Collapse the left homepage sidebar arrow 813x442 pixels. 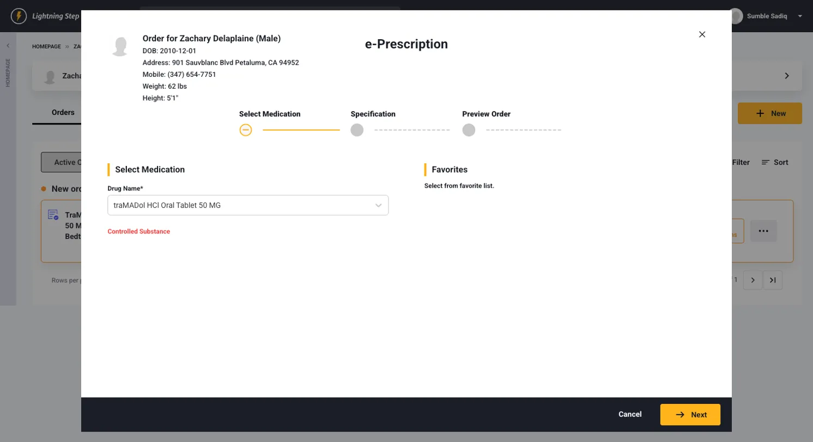[x=8, y=46]
